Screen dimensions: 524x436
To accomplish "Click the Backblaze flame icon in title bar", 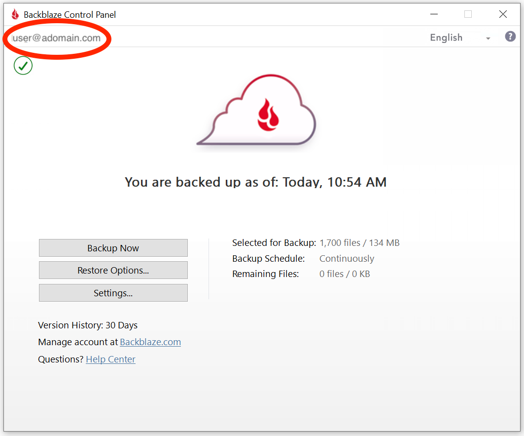I will coord(15,14).
